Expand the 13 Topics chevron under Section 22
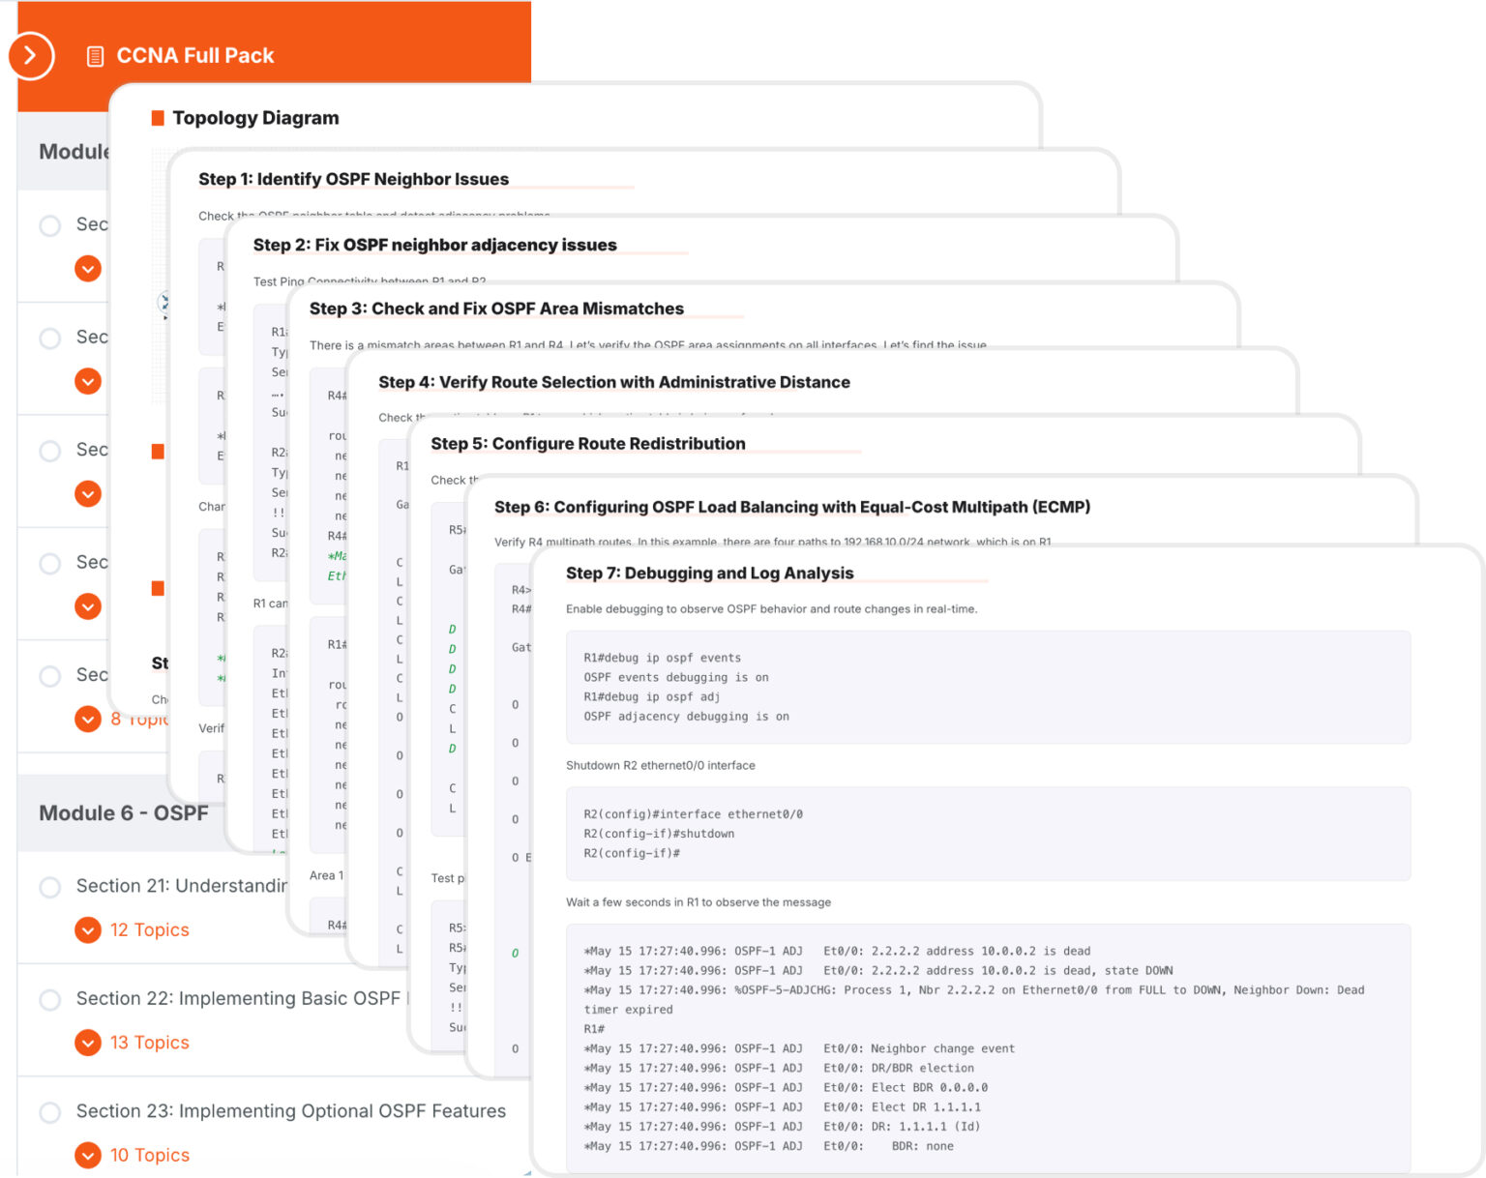 coord(88,1043)
